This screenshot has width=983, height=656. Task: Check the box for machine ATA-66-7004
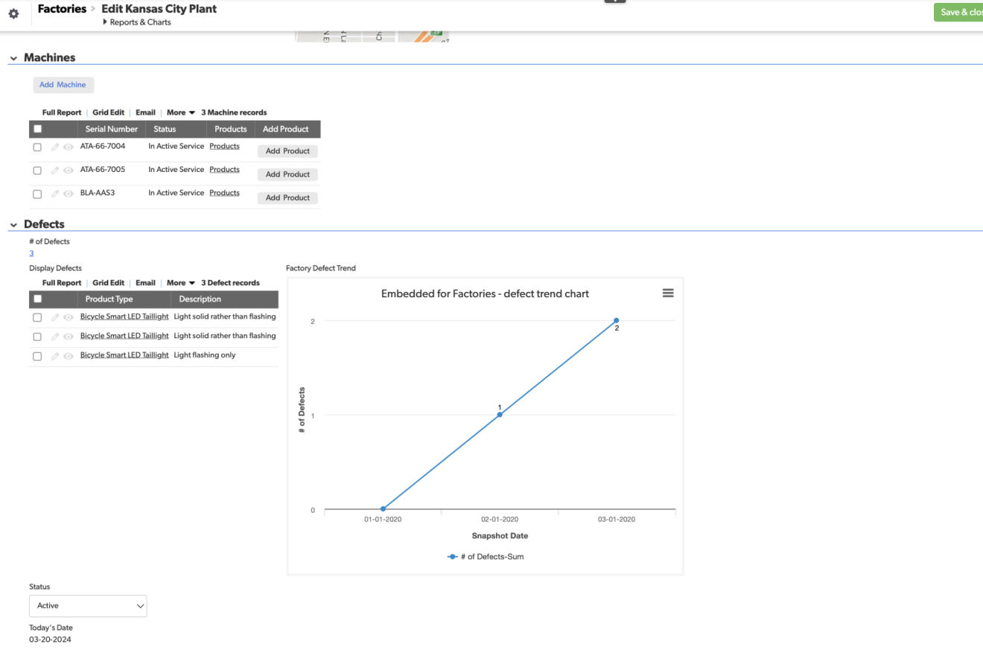coord(37,147)
